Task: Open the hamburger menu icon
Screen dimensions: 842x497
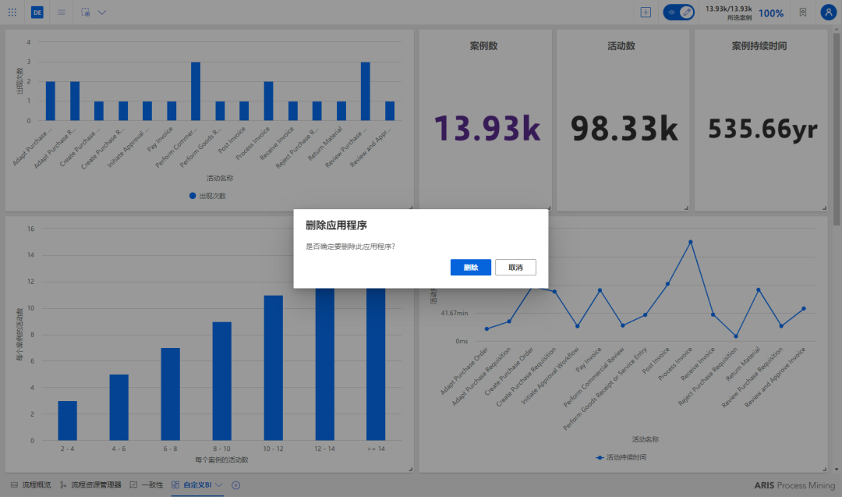Action: (62, 12)
